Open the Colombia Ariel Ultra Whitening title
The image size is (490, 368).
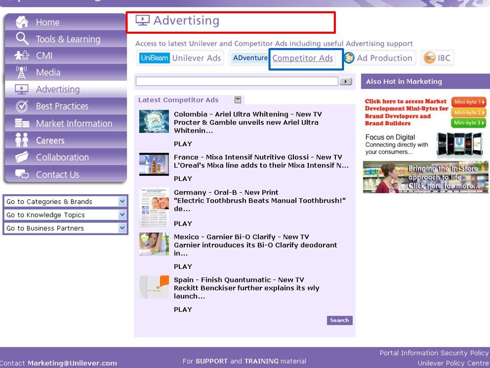coord(248,114)
